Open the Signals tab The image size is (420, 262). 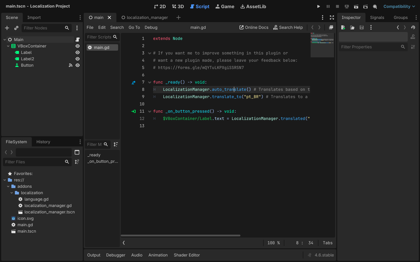pos(377,17)
